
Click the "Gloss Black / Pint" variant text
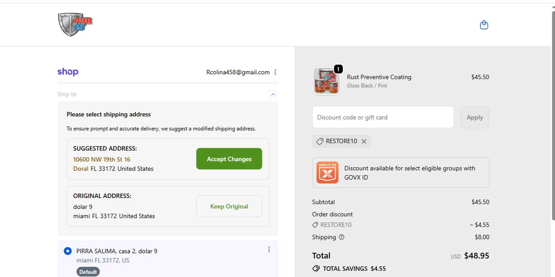(x=367, y=86)
